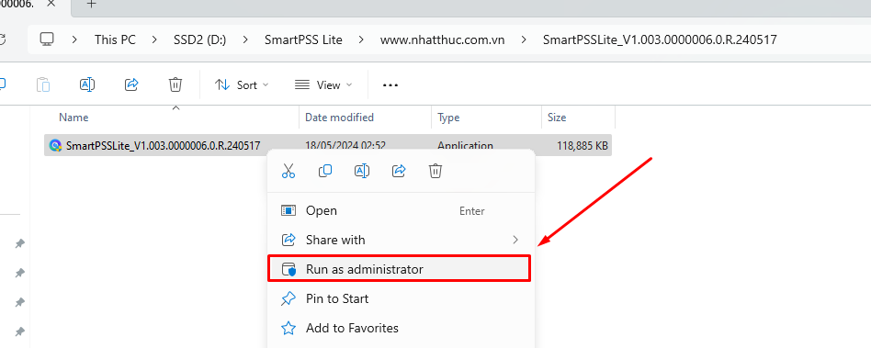The width and height of the screenshot is (871, 348).
Task: Click the Open menu item icon
Action: point(288,211)
